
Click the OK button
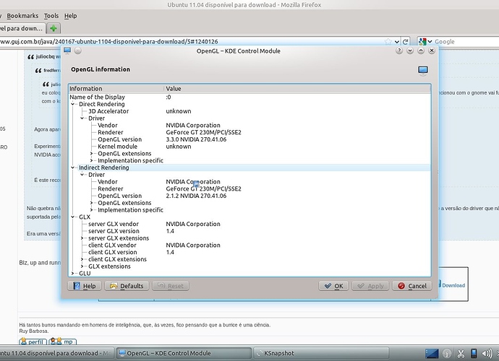[333, 286]
